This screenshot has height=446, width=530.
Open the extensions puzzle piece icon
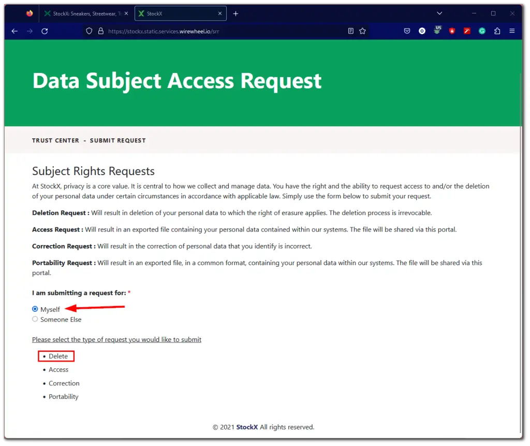(497, 31)
